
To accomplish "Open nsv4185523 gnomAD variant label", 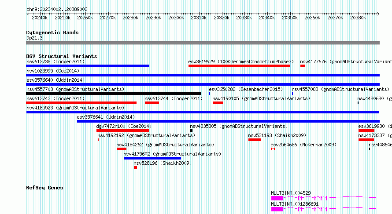I will coord(75,108).
